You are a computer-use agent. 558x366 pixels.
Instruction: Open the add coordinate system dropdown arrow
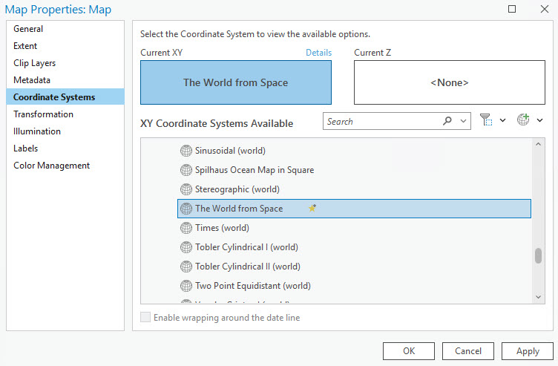539,120
